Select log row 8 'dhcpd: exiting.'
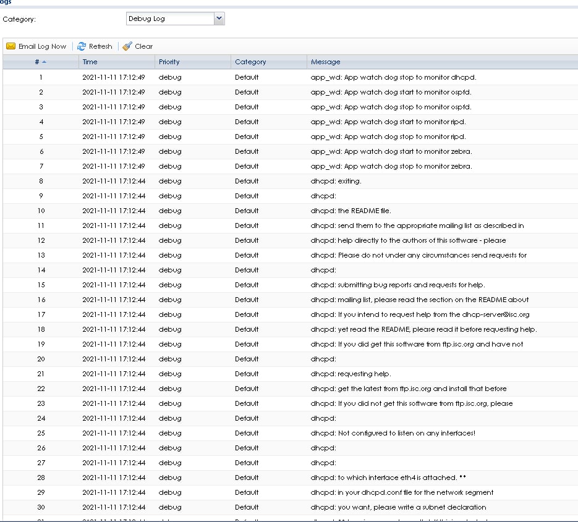 336,181
